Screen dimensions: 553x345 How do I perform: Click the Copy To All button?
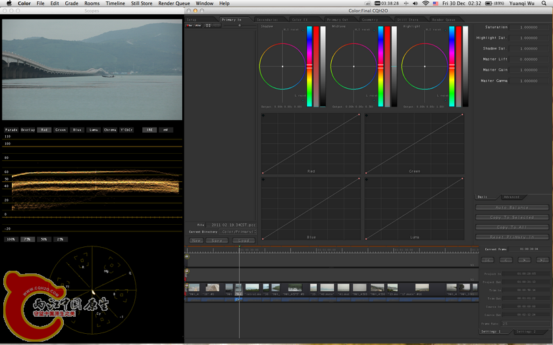click(512, 227)
